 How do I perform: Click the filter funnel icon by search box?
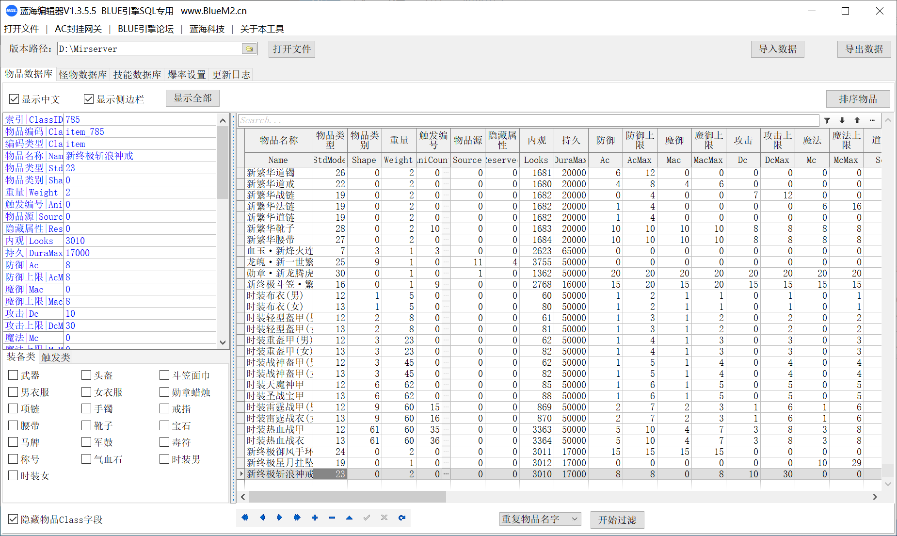[827, 120]
